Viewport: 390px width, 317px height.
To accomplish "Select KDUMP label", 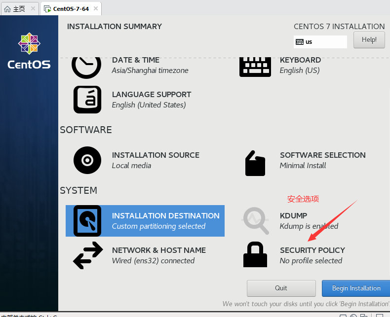I will click(293, 216).
